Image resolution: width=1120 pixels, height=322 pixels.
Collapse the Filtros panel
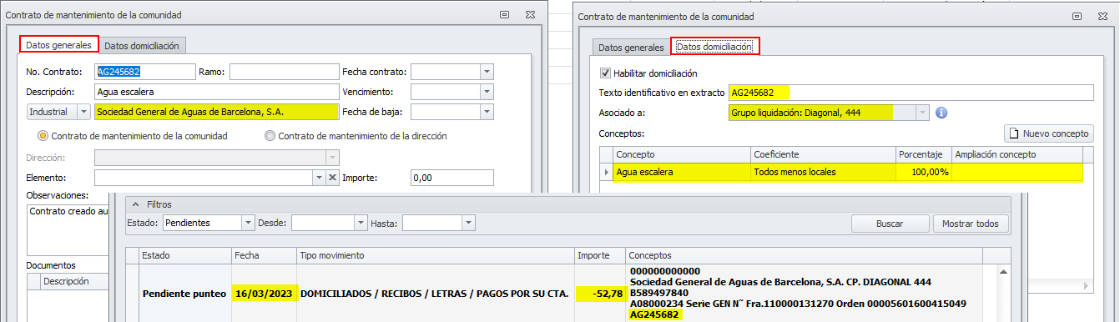click(x=136, y=204)
